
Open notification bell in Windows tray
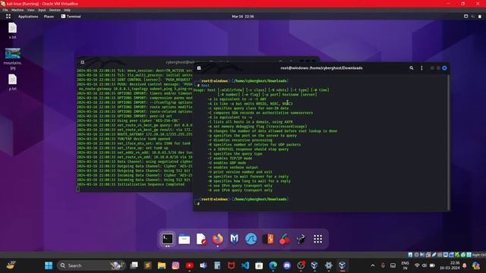(465, 265)
